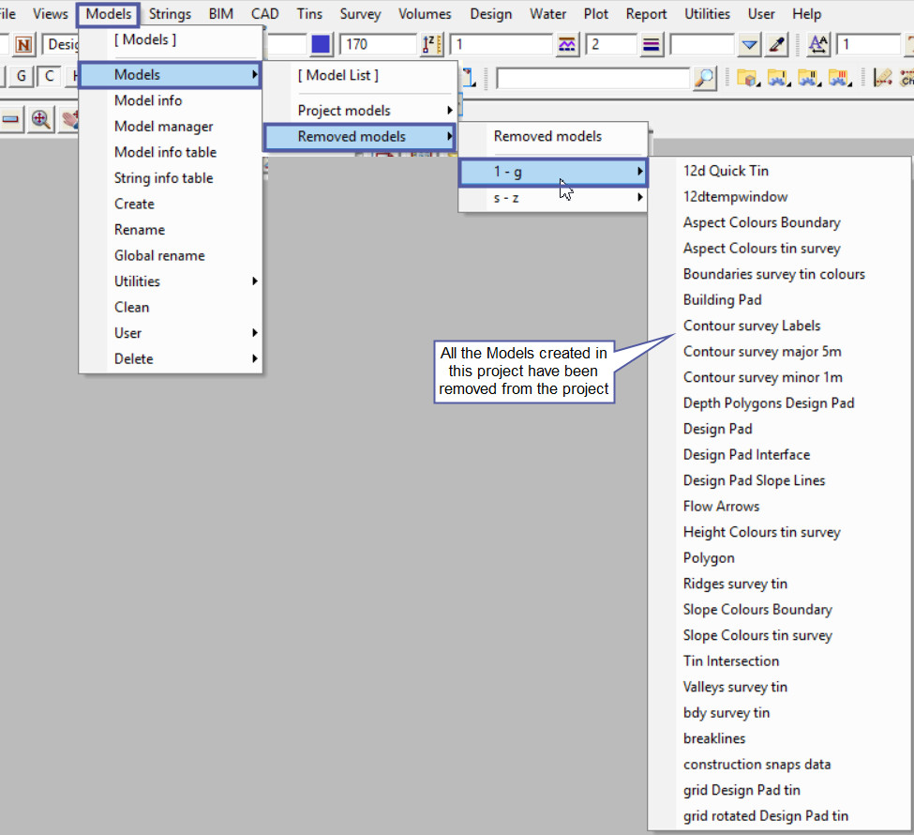Select Model info table entry

[x=171, y=152]
